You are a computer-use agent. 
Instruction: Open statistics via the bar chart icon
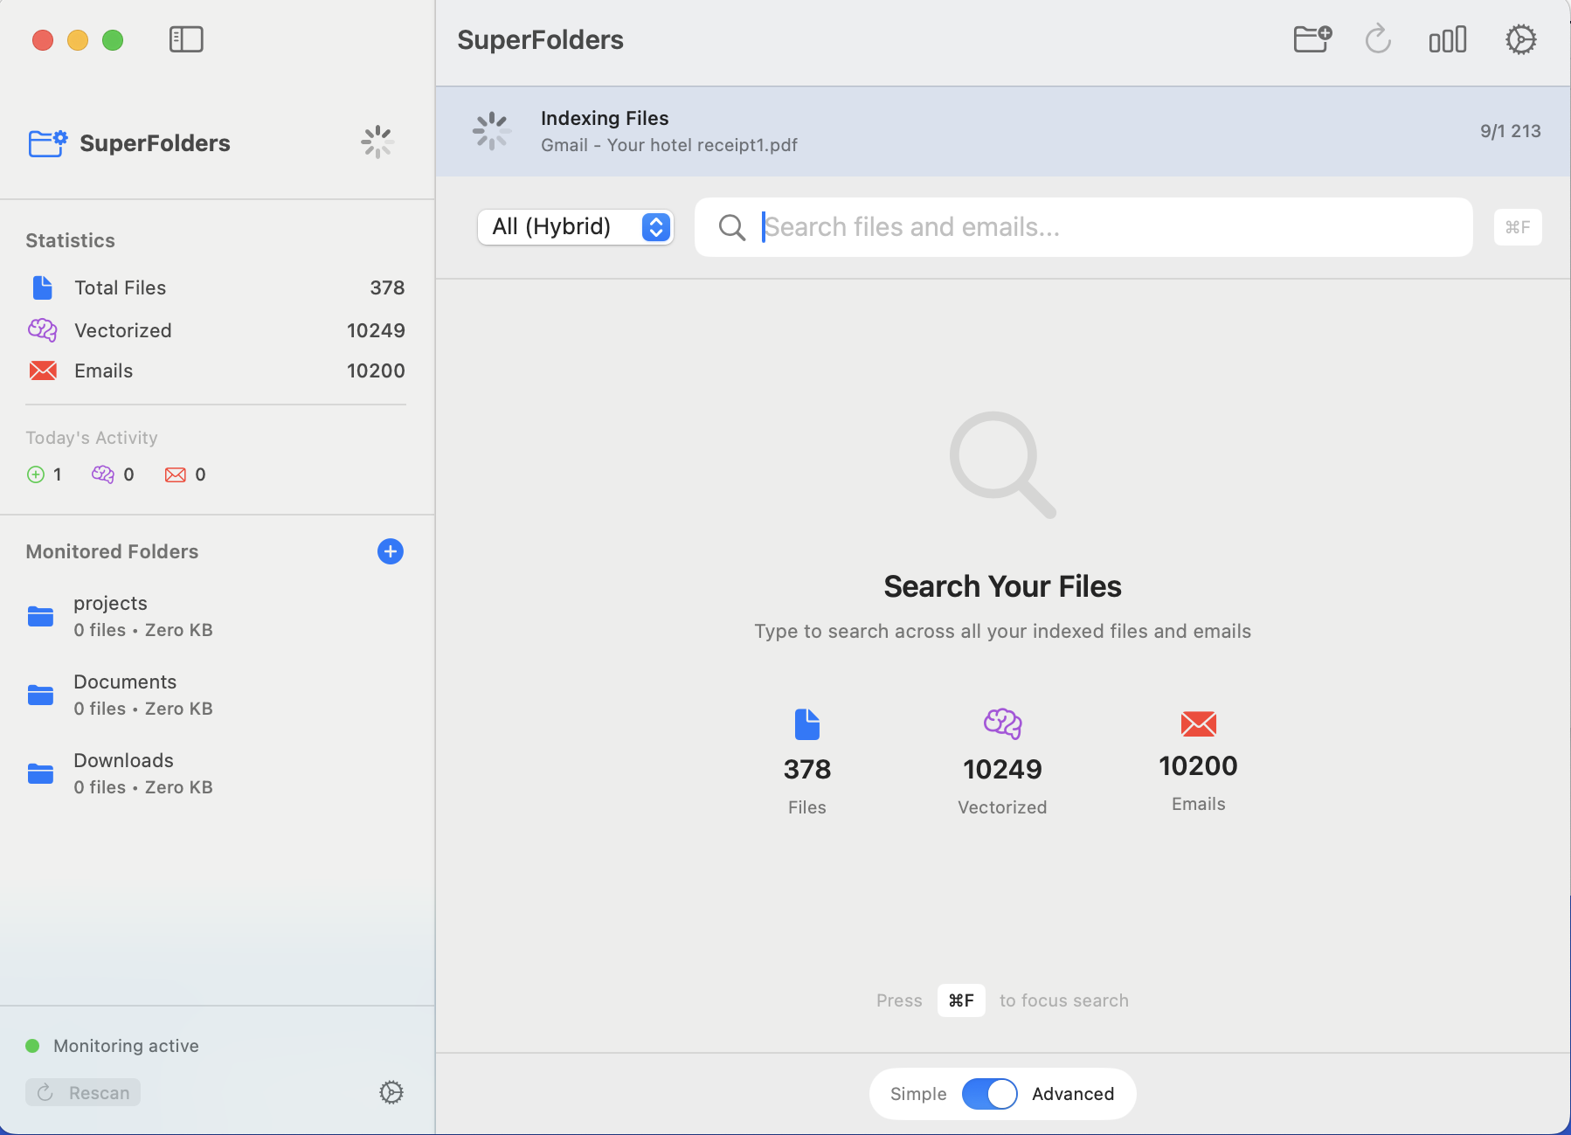[x=1447, y=38]
